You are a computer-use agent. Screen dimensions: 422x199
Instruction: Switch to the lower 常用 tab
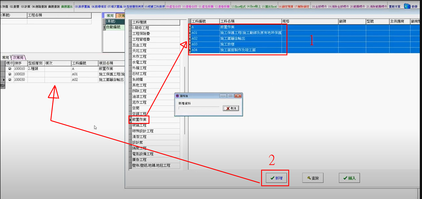(x=5, y=57)
